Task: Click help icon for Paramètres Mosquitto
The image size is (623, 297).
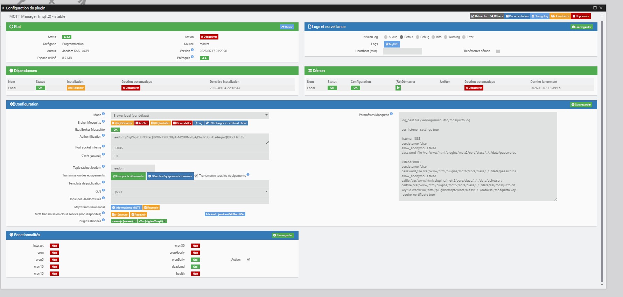Action: (391, 114)
